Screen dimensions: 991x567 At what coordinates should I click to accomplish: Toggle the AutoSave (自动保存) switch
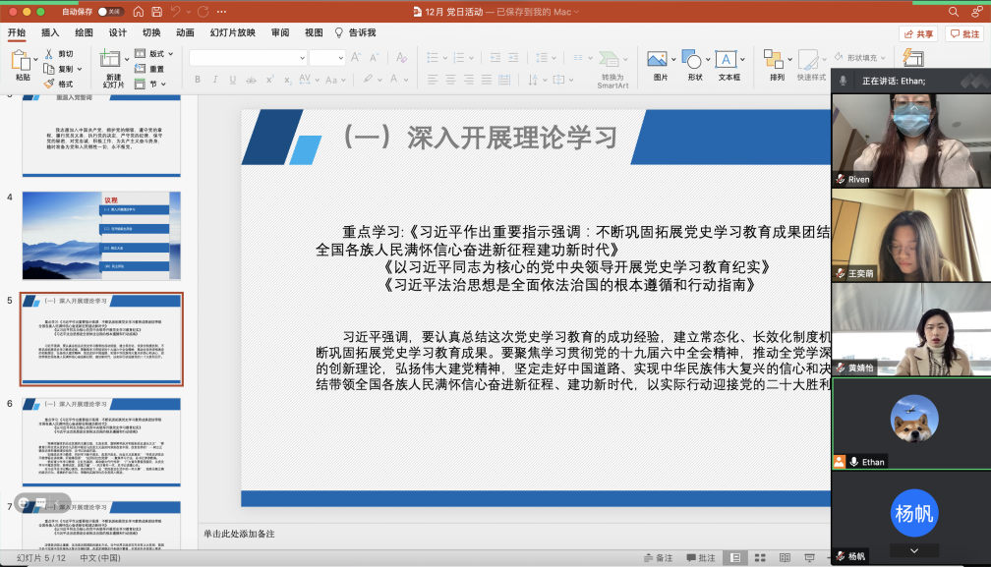[109, 12]
